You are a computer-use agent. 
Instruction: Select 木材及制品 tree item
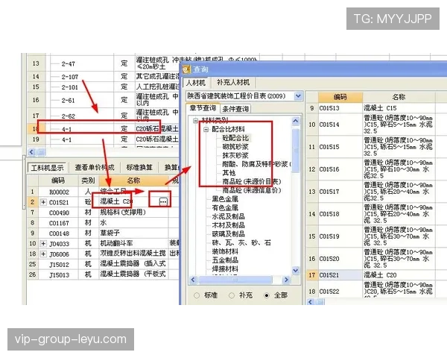tap(229, 225)
